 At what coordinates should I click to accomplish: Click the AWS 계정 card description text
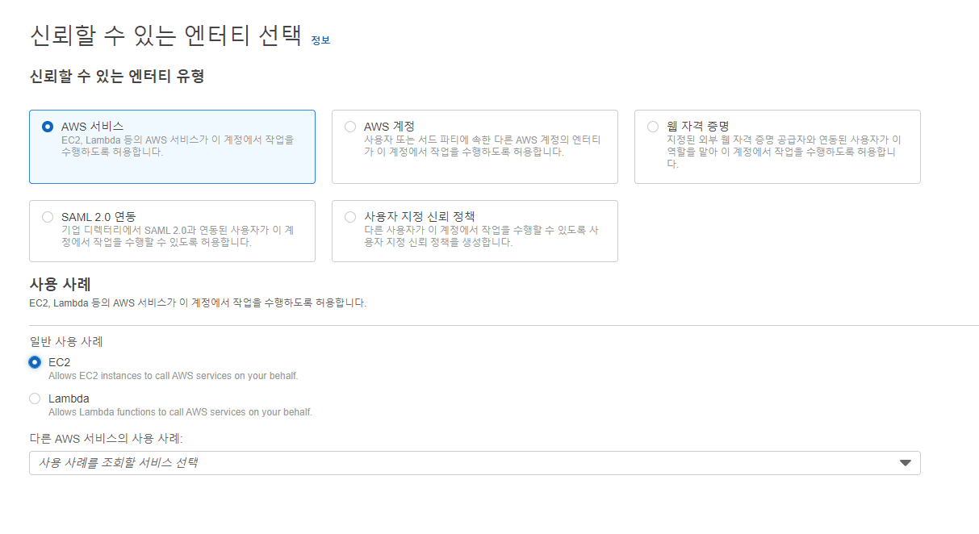(x=482, y=145)
